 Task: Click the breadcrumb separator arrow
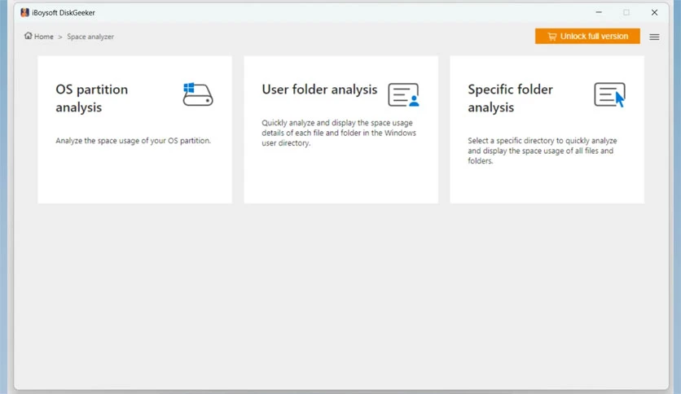coord(60,37)
